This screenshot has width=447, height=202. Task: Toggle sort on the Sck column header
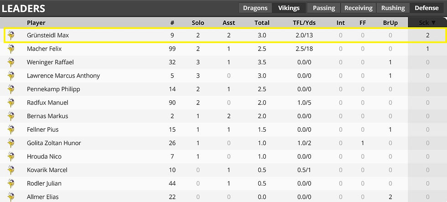[x=427, y=22]
